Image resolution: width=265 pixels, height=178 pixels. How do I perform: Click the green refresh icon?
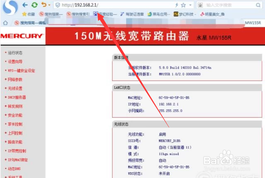point(34,5)
